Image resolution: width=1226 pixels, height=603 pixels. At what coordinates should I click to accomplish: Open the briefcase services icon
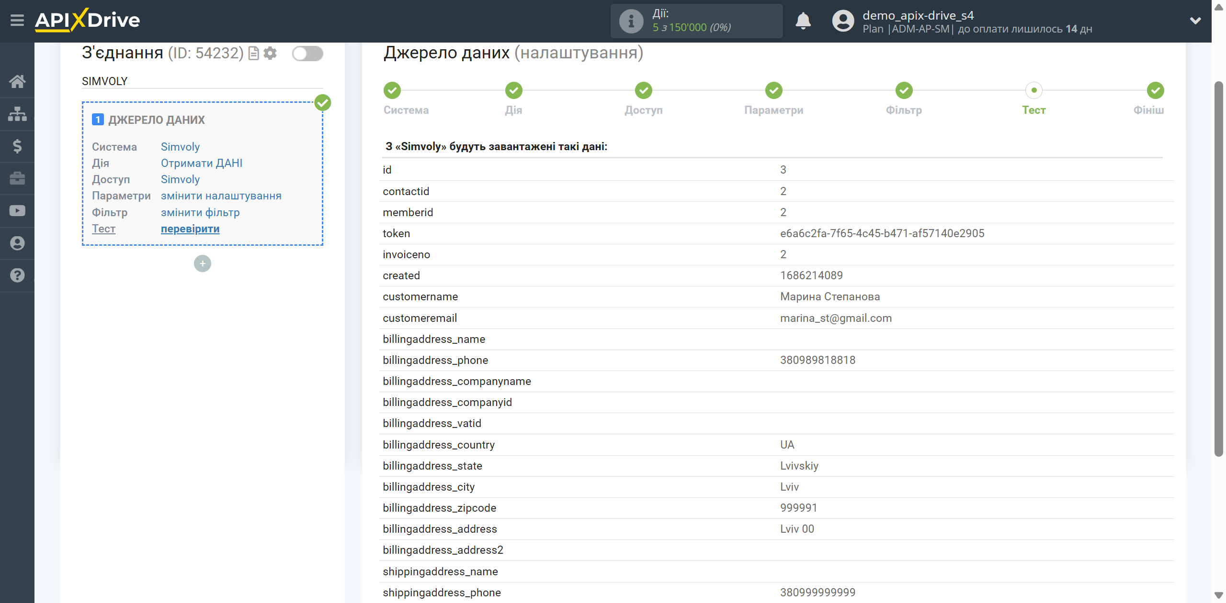tap(17, 178)
